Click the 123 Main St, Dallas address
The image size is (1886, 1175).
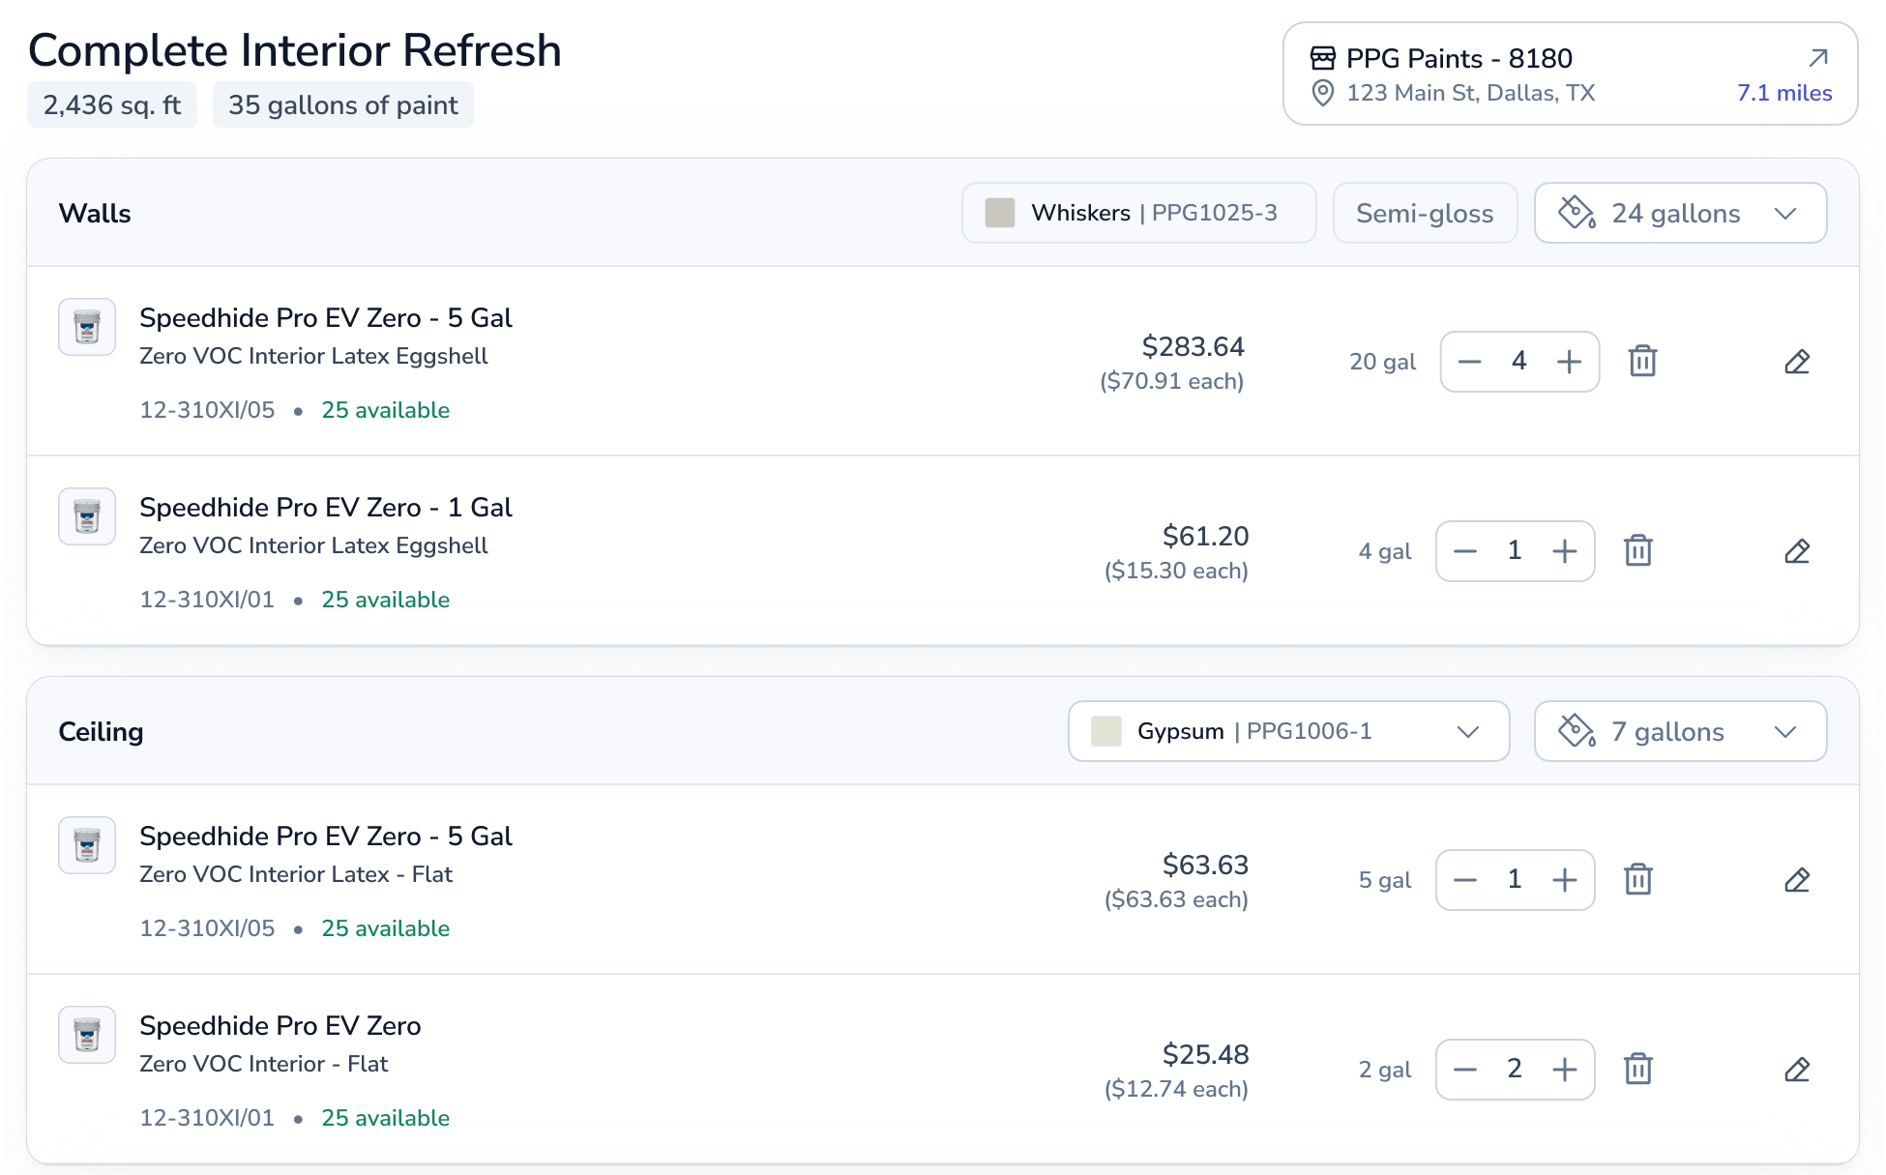coord(1470,93)
